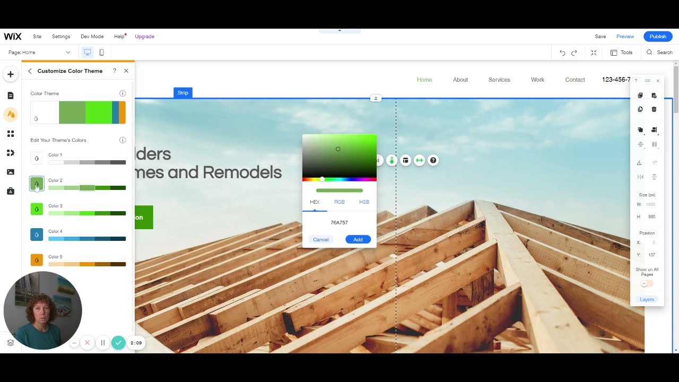679x382 pixels.
Task: Open the zoom out and reorder tool
Action: (x=594, y=53)
